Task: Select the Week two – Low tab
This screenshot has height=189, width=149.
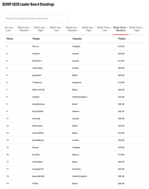Action: pyautogui.click(x=56, y=29)
